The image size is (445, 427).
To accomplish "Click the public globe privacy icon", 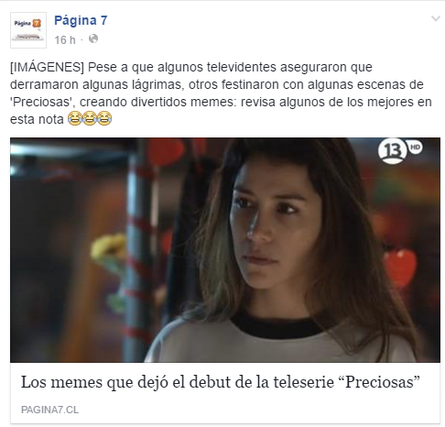I will [93, 38].
